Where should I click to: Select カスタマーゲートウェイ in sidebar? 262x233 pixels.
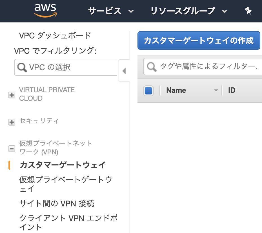pos(63,165)
